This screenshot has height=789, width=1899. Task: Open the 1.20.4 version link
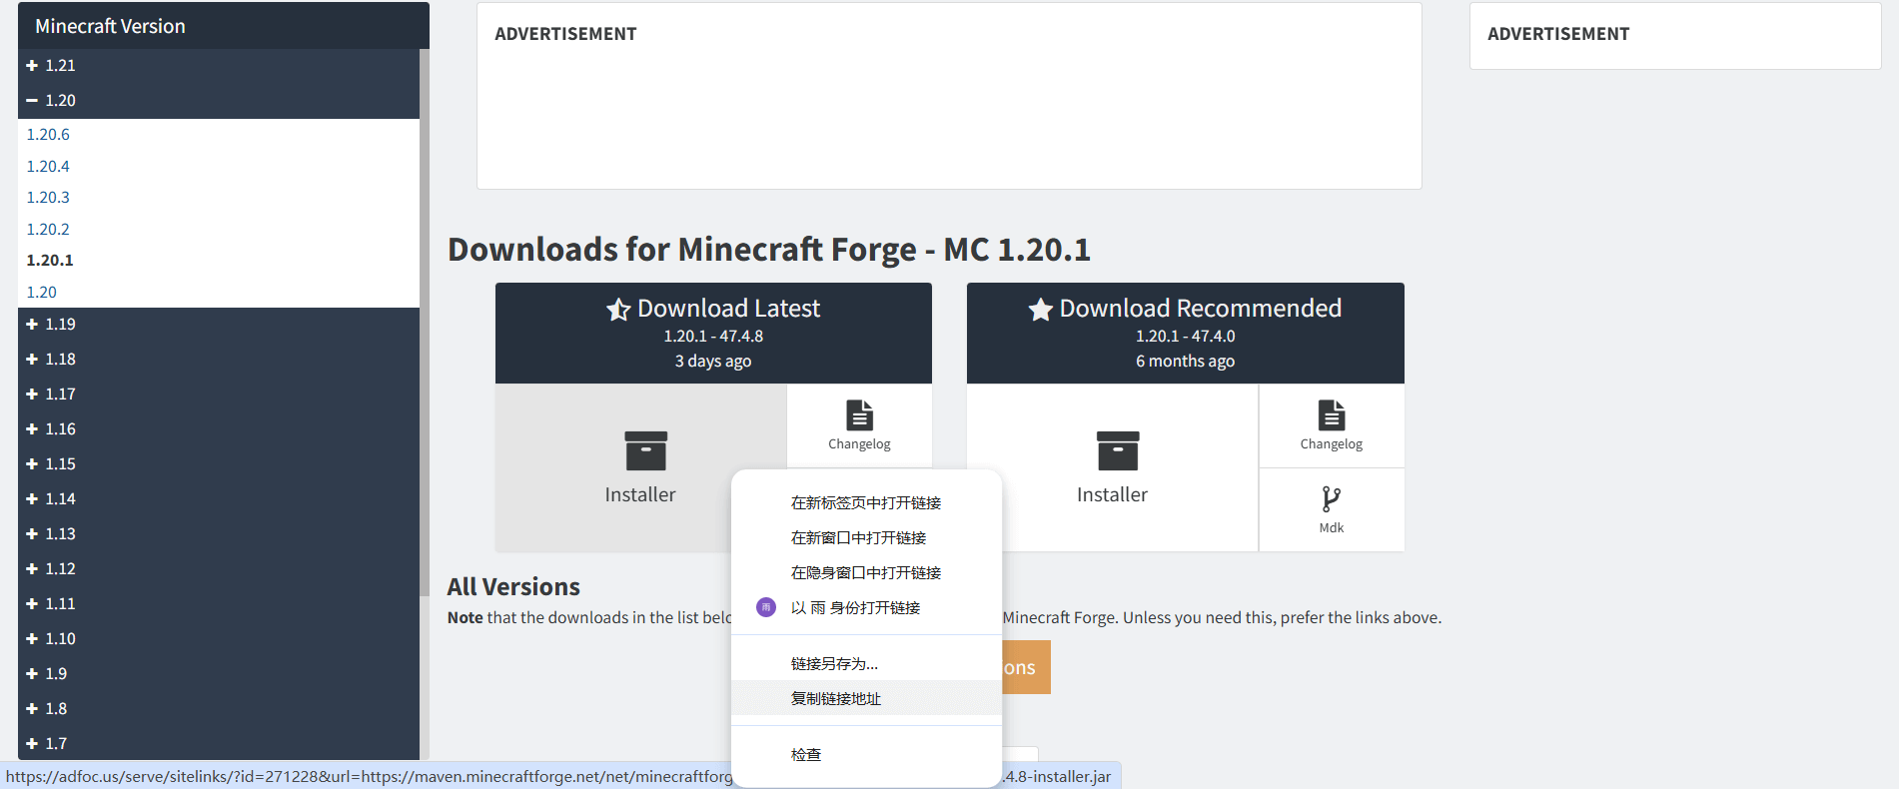tap(48, 167)
